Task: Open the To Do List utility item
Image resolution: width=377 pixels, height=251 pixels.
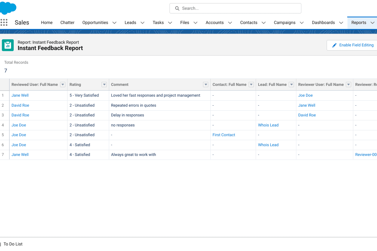Action: pyautogui.click(x=12, y=244)
